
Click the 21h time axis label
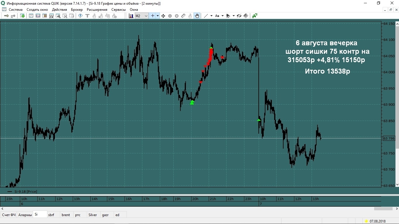[213, 199]
